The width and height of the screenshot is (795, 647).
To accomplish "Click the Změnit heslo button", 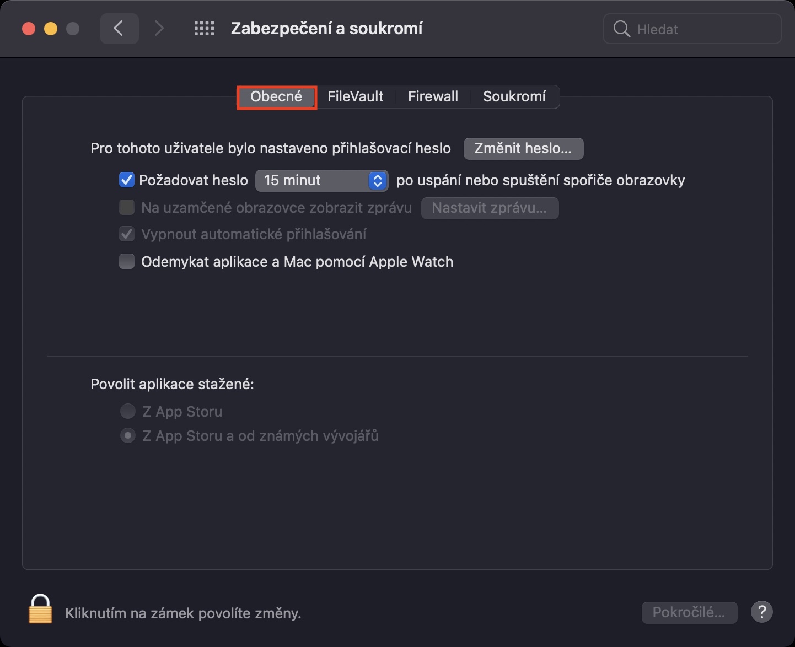I will click(x=523, y=149).
